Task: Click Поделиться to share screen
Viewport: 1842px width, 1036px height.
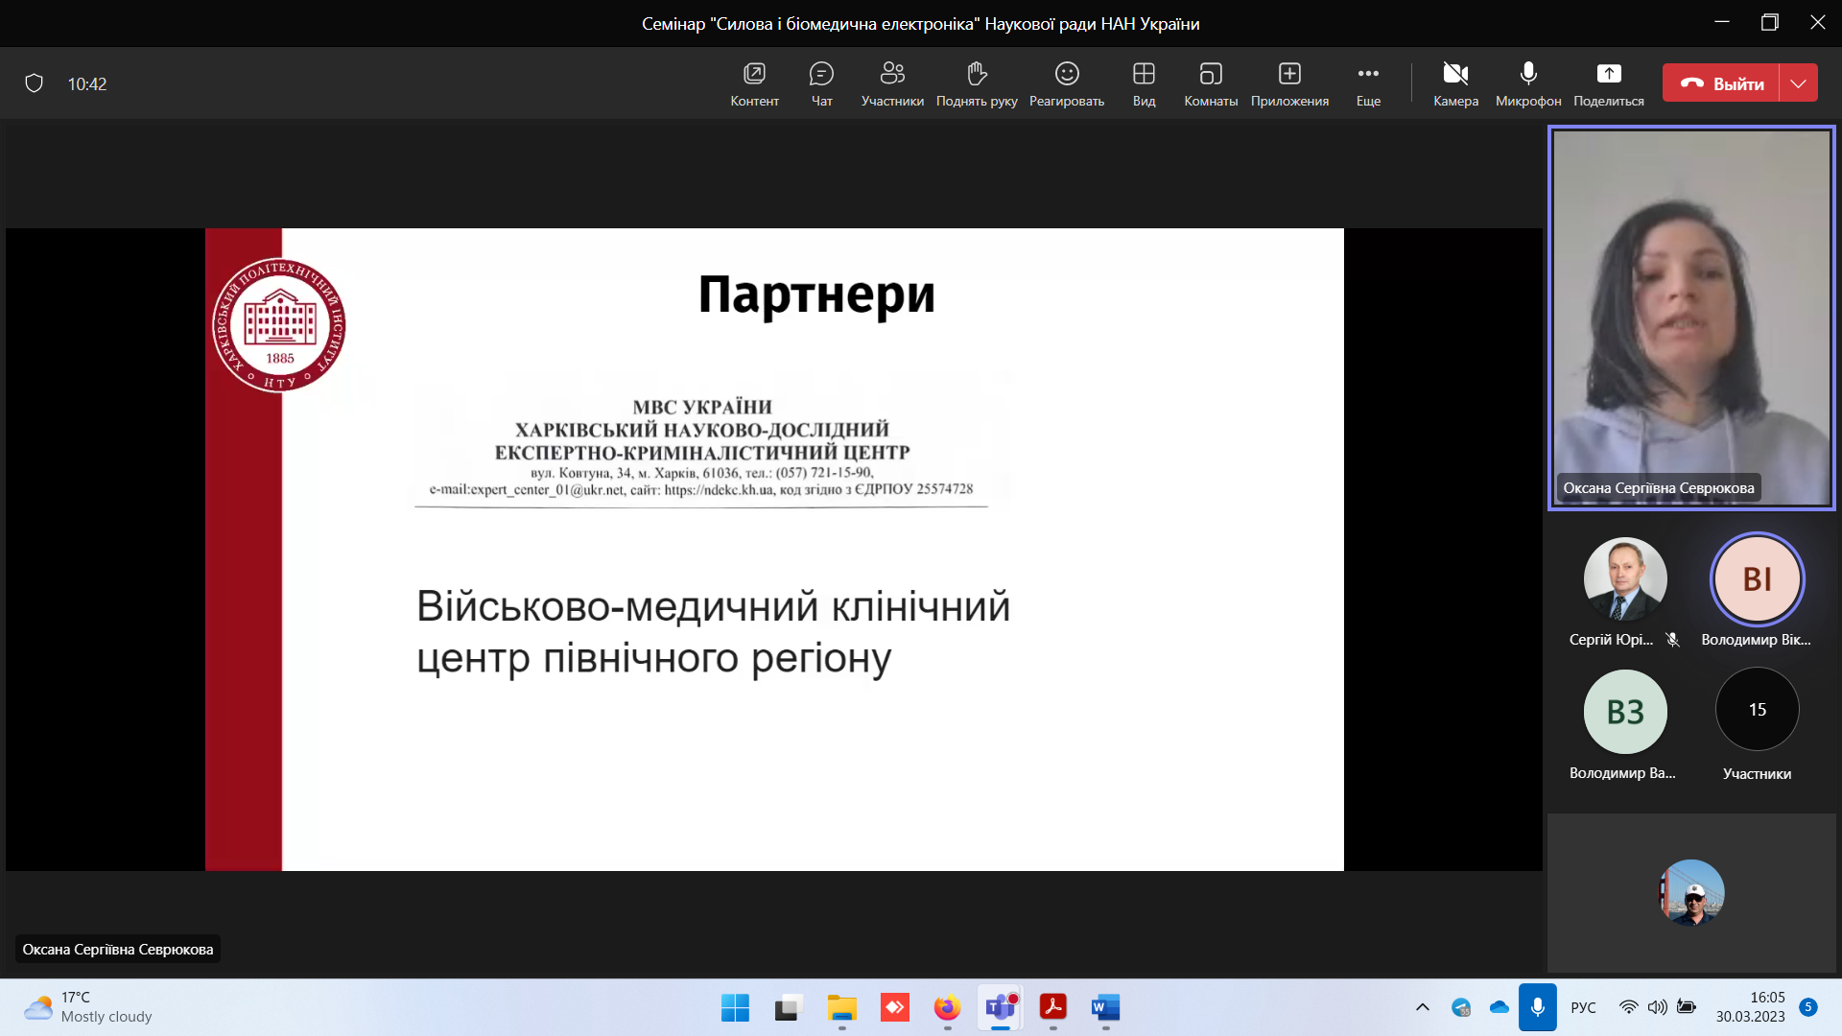Action: click(1609, 83)
